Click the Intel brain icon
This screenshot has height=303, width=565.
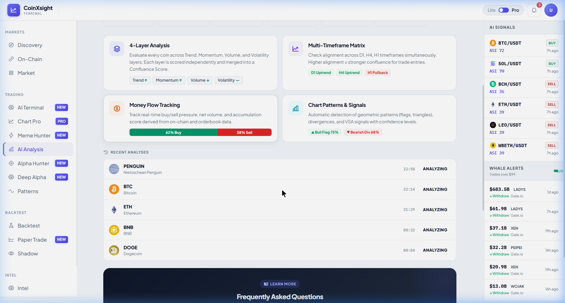[x=11, y=288]
